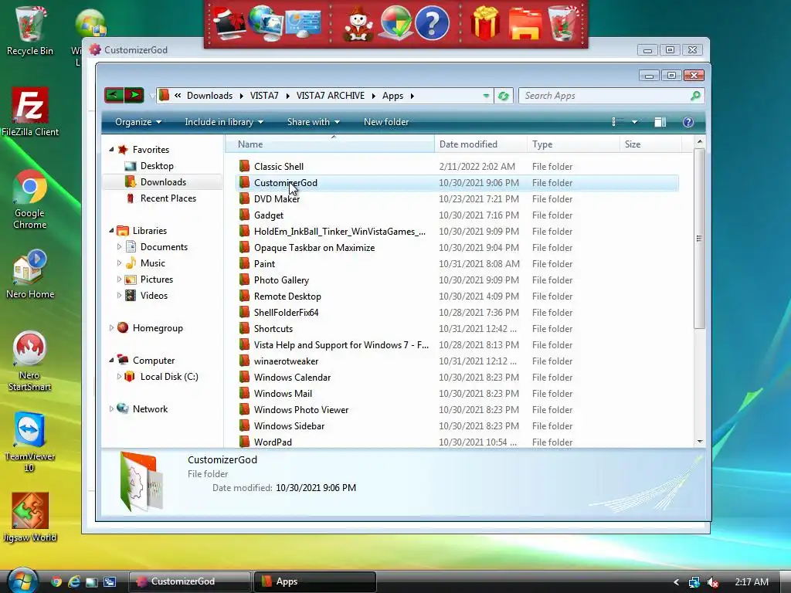The width and height of the screenshot is (791, 593).
Task: Click the address bar refresh icon
Action: [x=504, y=96]
